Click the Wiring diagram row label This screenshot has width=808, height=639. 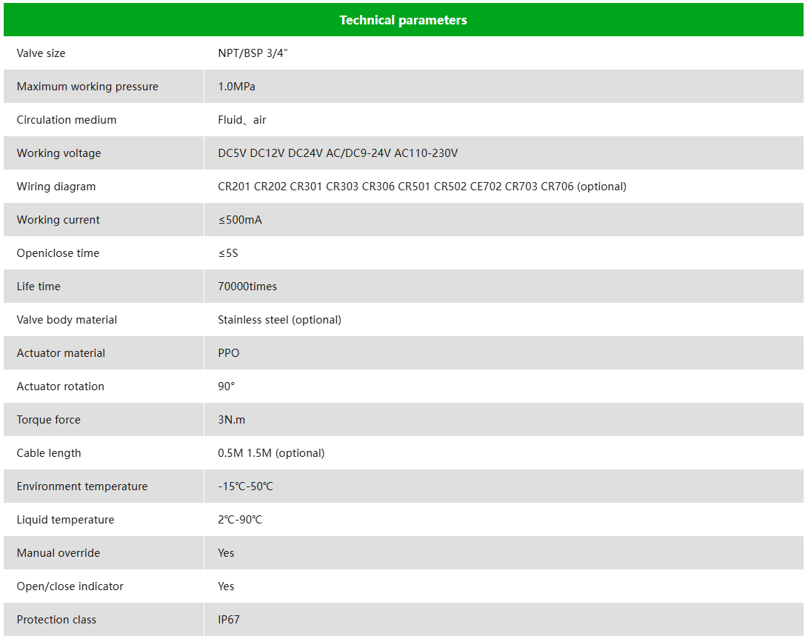tap(56, 187)
